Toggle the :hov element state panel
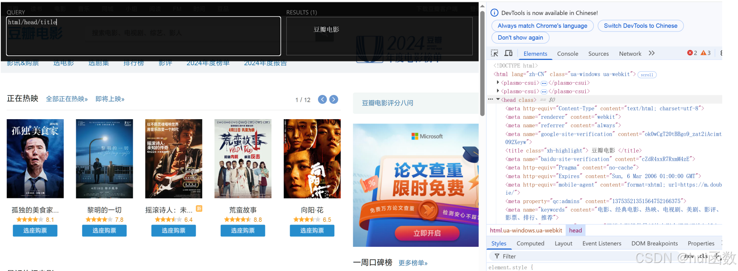Viewport: 738px width, 271px height. coord(689,256)
